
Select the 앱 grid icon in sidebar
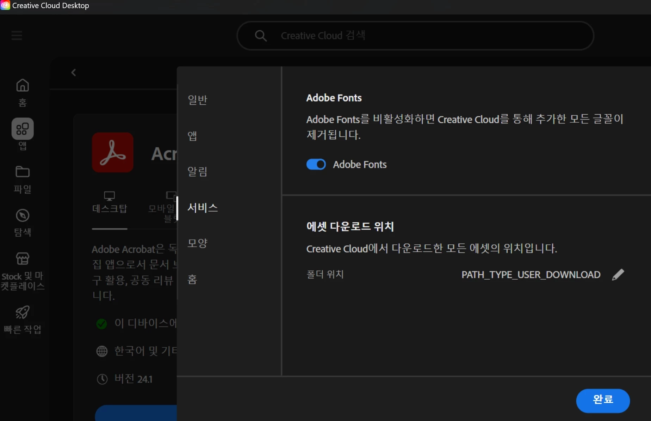(x=23, y=129)
